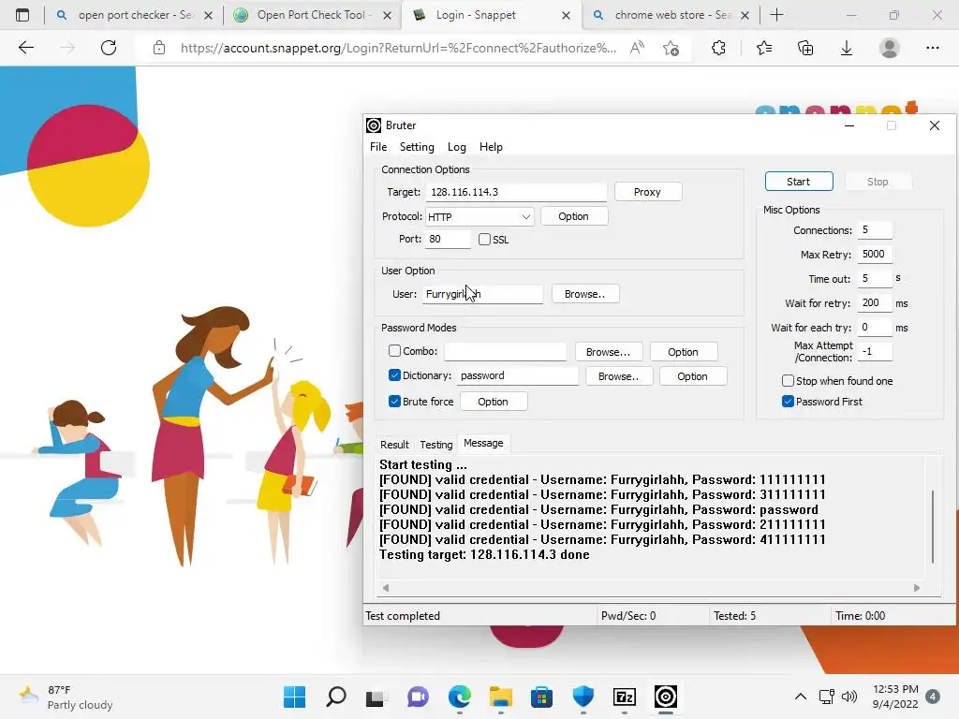Switch to the Result tab
The image size is (959, 719).
click(394, 445)
